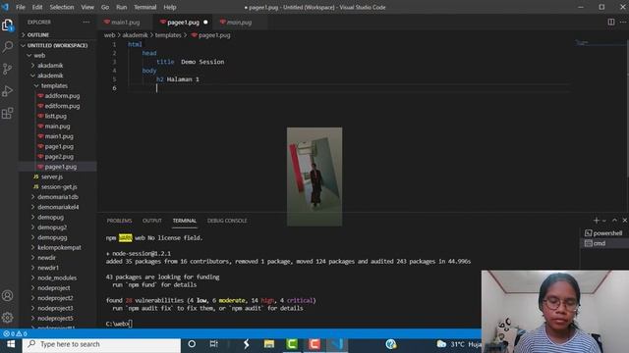
Task: Click the split editor right icon
Action: (611, 22)
